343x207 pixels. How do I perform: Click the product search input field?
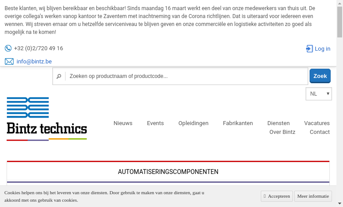[x=186, y=76]
